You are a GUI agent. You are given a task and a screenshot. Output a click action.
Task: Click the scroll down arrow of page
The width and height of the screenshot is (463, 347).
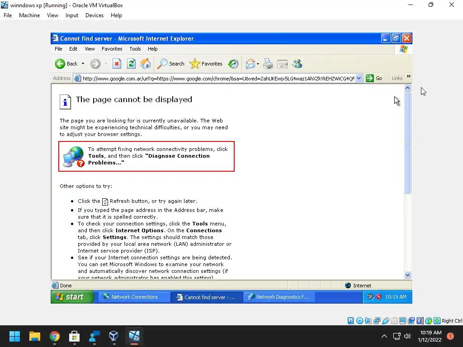tap(408, 275)
